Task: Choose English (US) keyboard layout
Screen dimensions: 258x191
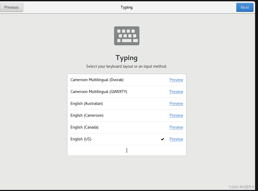Action: 127,139
